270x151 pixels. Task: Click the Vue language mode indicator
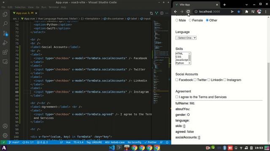(x=68, y=142)
